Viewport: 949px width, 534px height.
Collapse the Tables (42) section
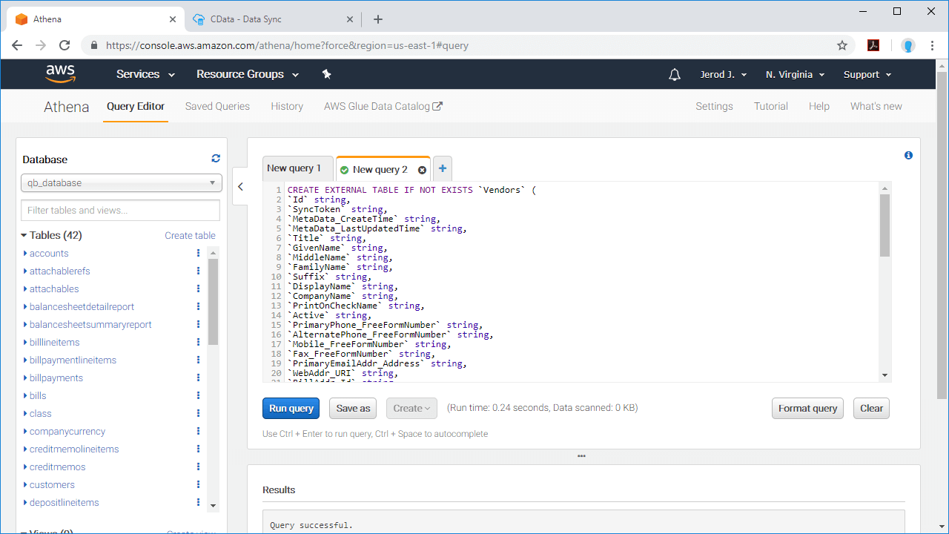pos(24,236)
